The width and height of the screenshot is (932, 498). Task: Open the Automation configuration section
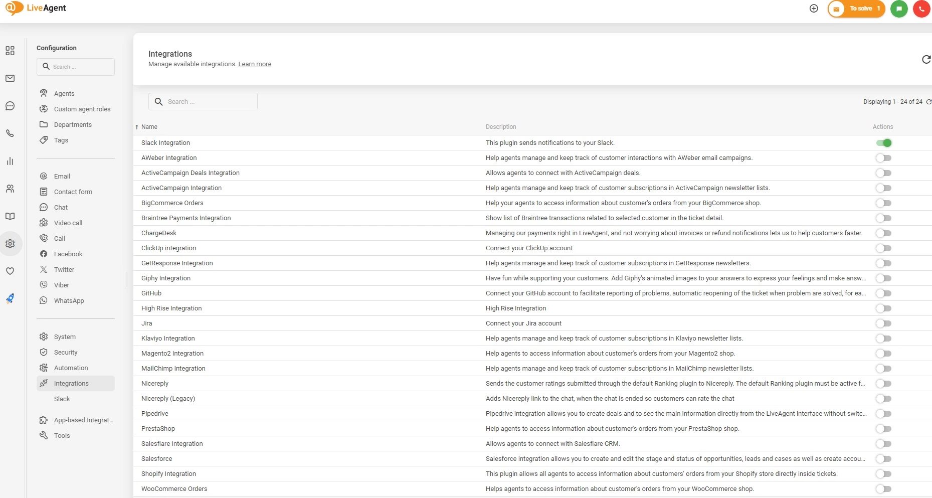point(70,368)
